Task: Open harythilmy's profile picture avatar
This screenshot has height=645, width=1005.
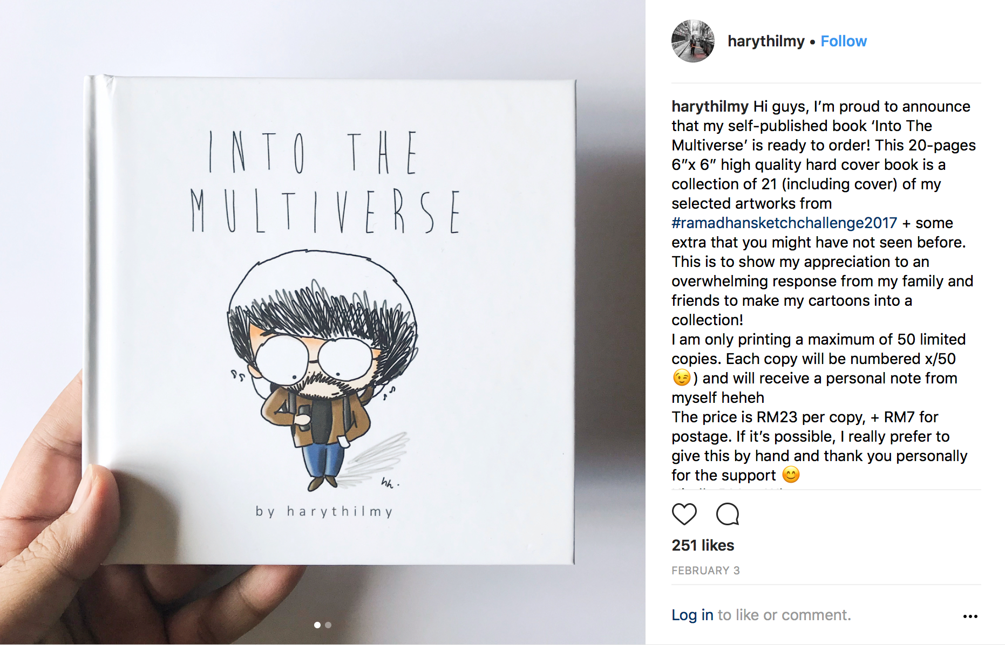Action: click(x=692, y=41)
